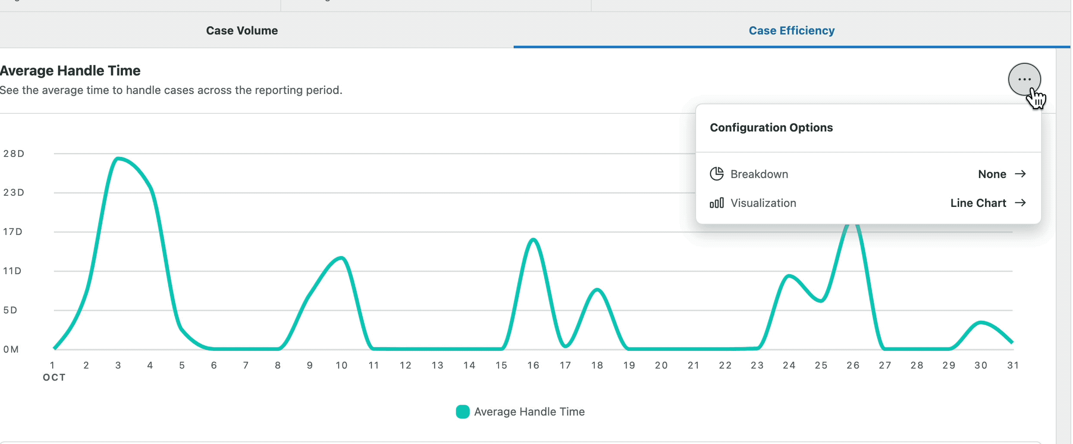Click the arrow next to Breakdown None

(x=1021, y=174)
